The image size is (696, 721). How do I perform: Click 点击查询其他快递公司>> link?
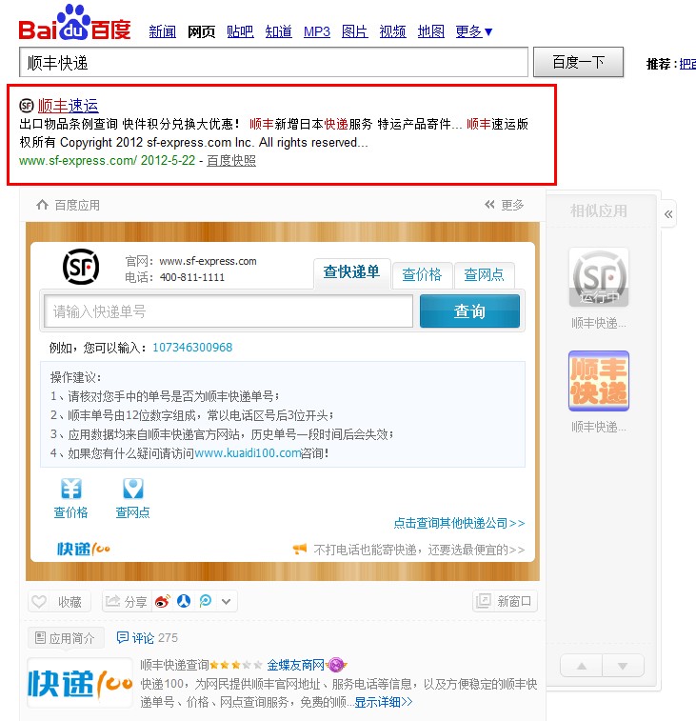tap(459, 523)
